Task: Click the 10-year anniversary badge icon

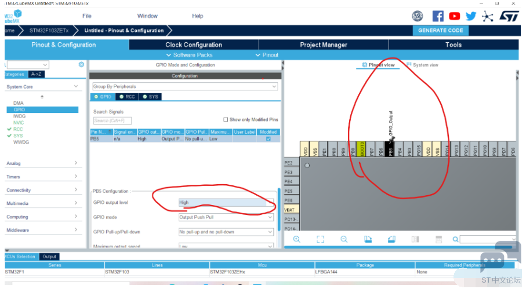Action: tap(418, 16)
